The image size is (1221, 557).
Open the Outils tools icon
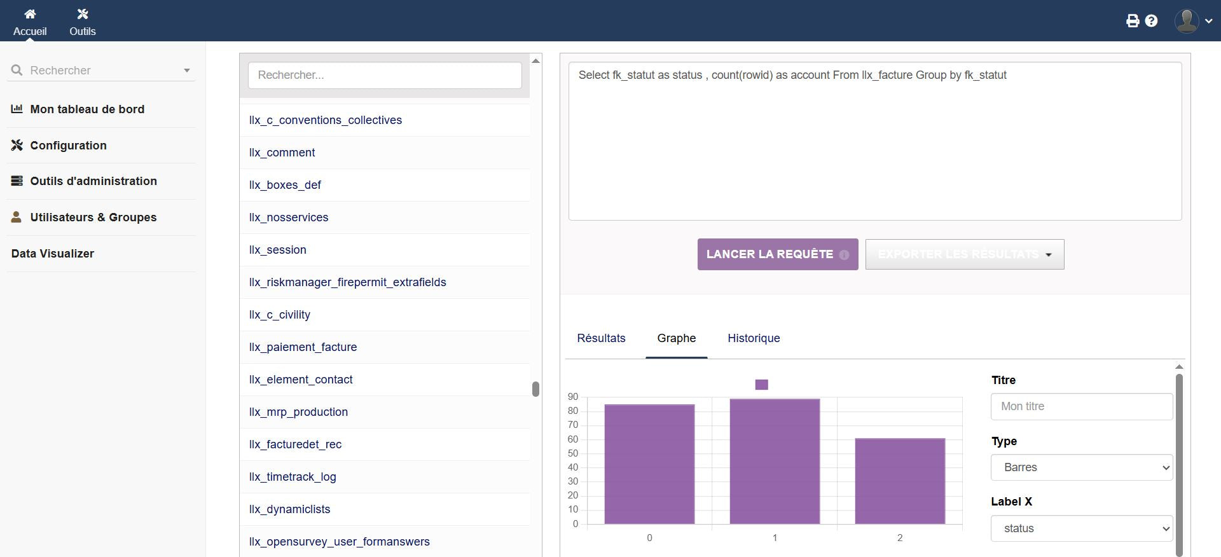coord(82,14)
